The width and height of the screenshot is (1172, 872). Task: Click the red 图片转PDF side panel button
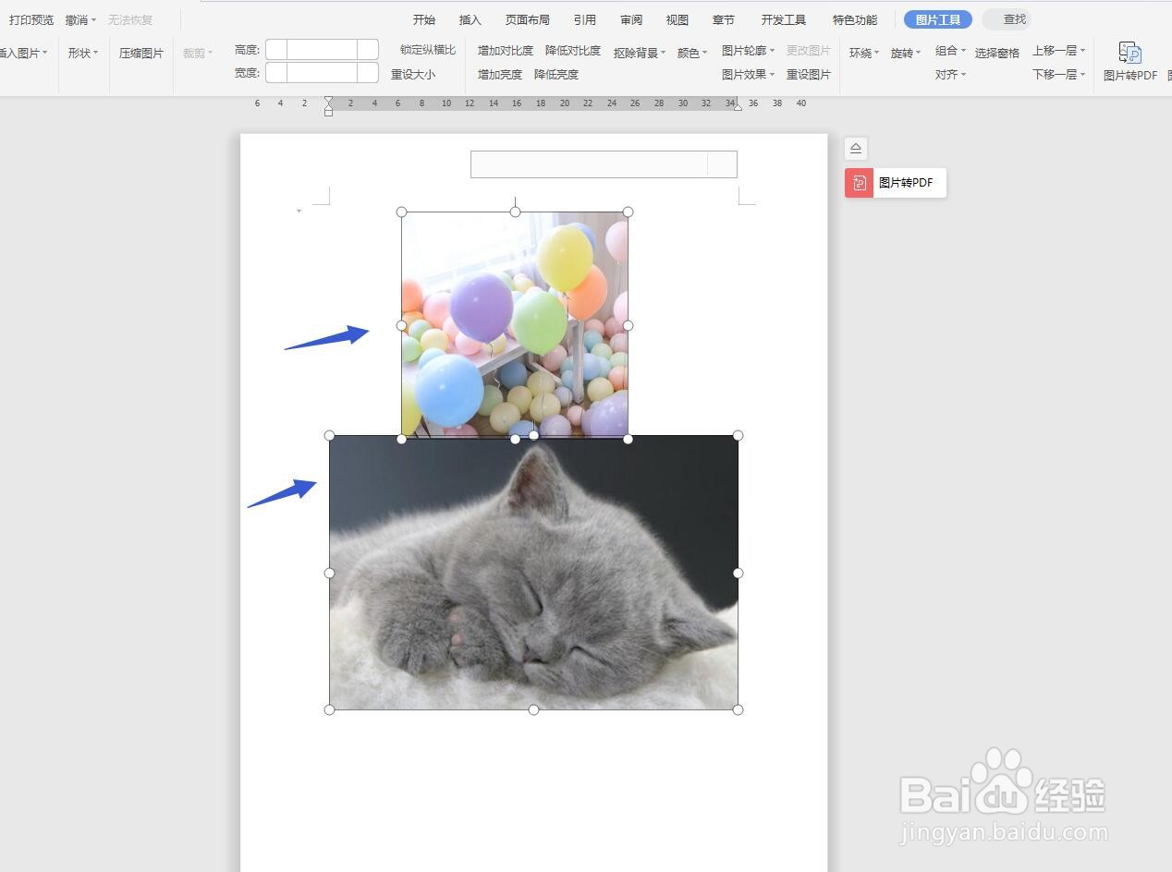coord(896,183)
